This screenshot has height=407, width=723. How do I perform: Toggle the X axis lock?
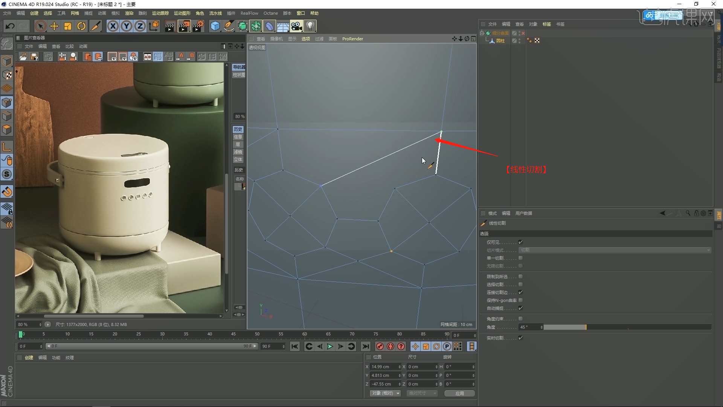113,26
